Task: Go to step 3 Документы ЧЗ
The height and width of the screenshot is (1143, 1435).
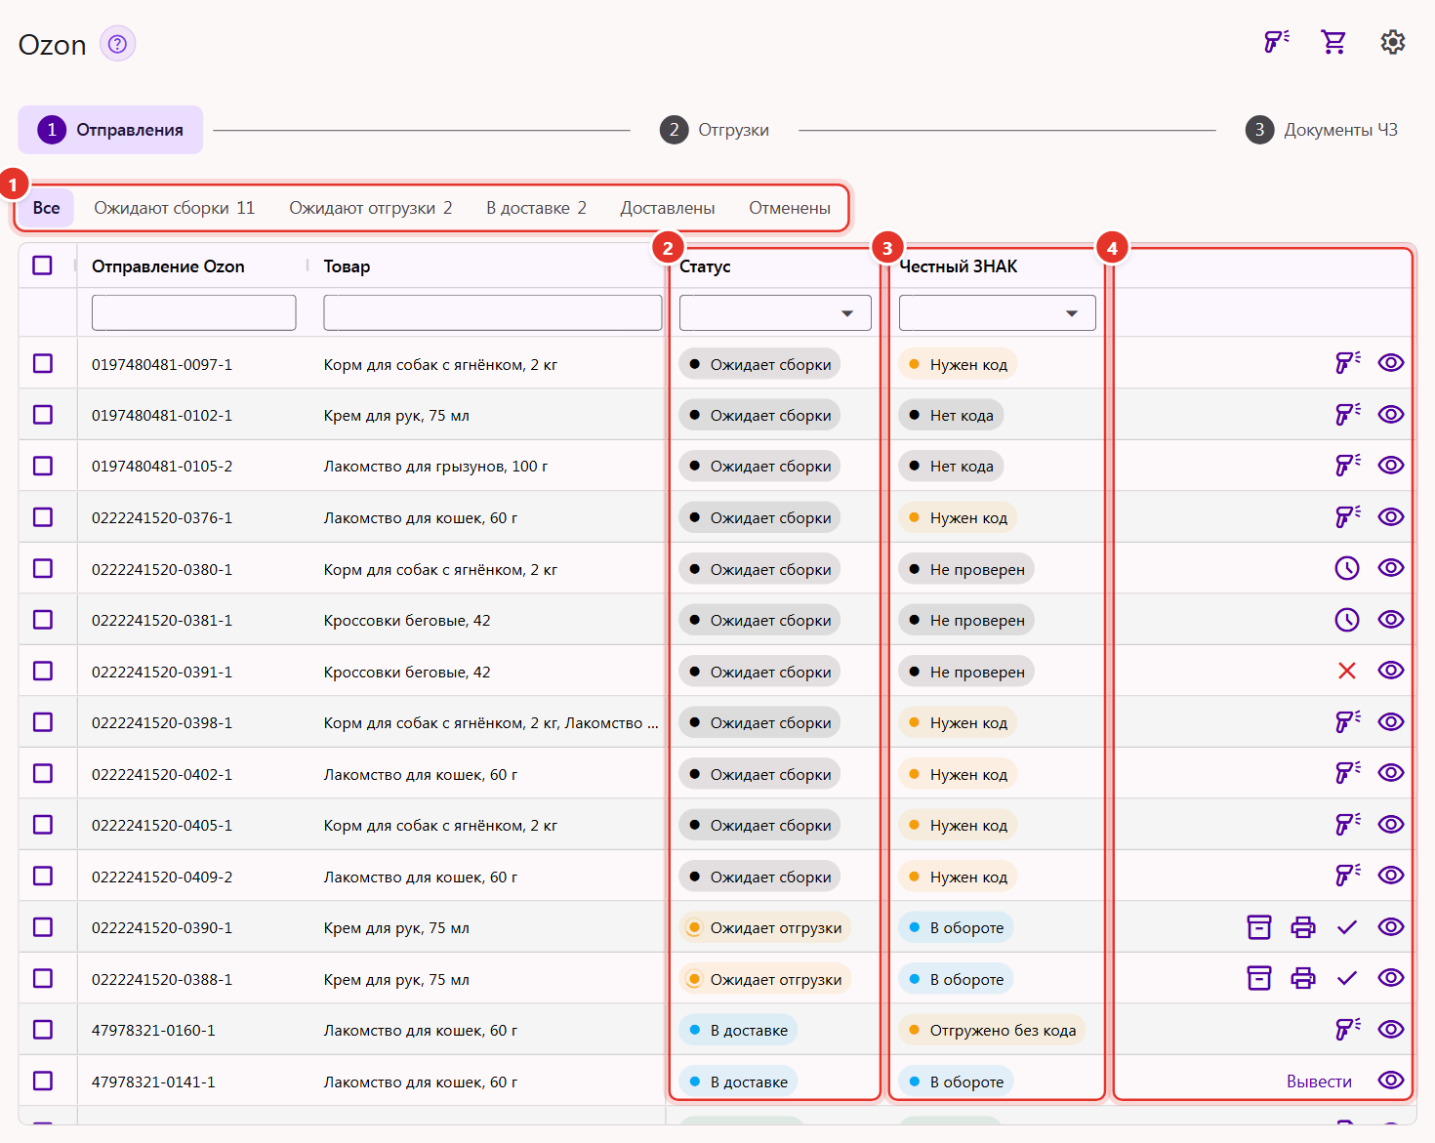Action: click(1322, 130)
